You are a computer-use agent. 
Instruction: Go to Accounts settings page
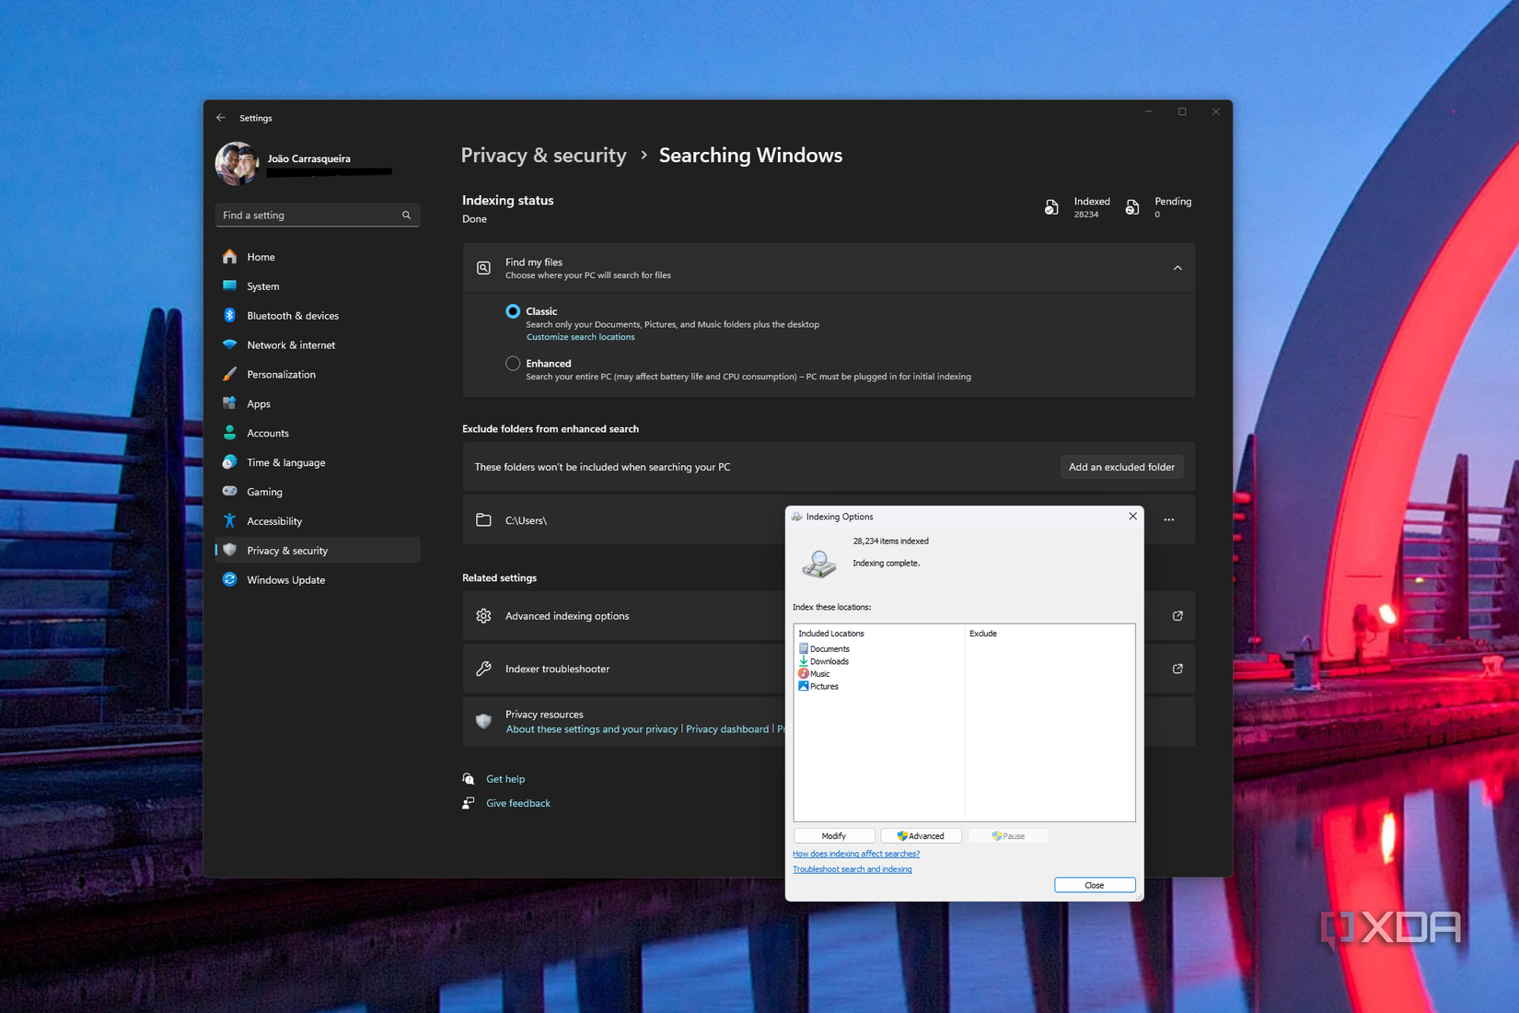[318, 433]
